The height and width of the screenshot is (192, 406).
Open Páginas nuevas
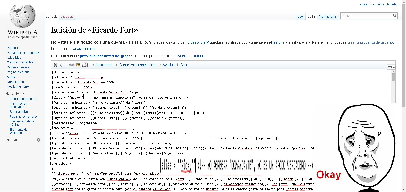coord(18,67)
